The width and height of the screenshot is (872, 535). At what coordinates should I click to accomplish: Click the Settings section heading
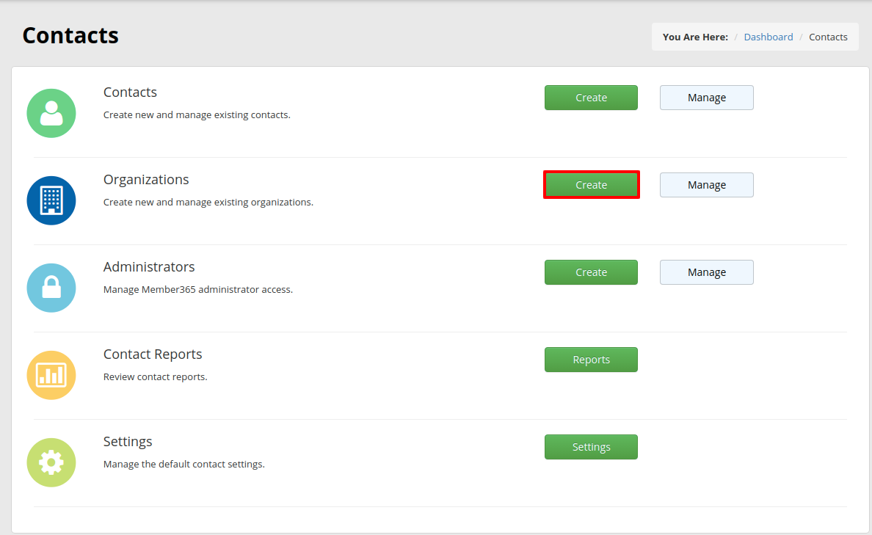pos(128,442)
